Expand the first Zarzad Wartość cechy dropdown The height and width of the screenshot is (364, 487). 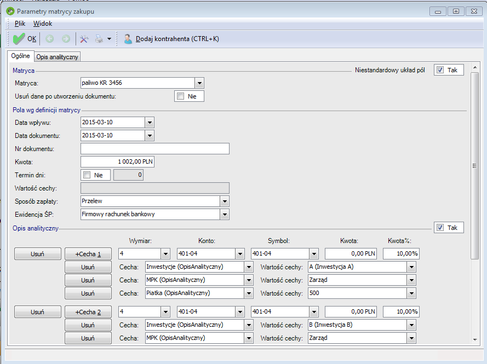[x=411, y=280]
